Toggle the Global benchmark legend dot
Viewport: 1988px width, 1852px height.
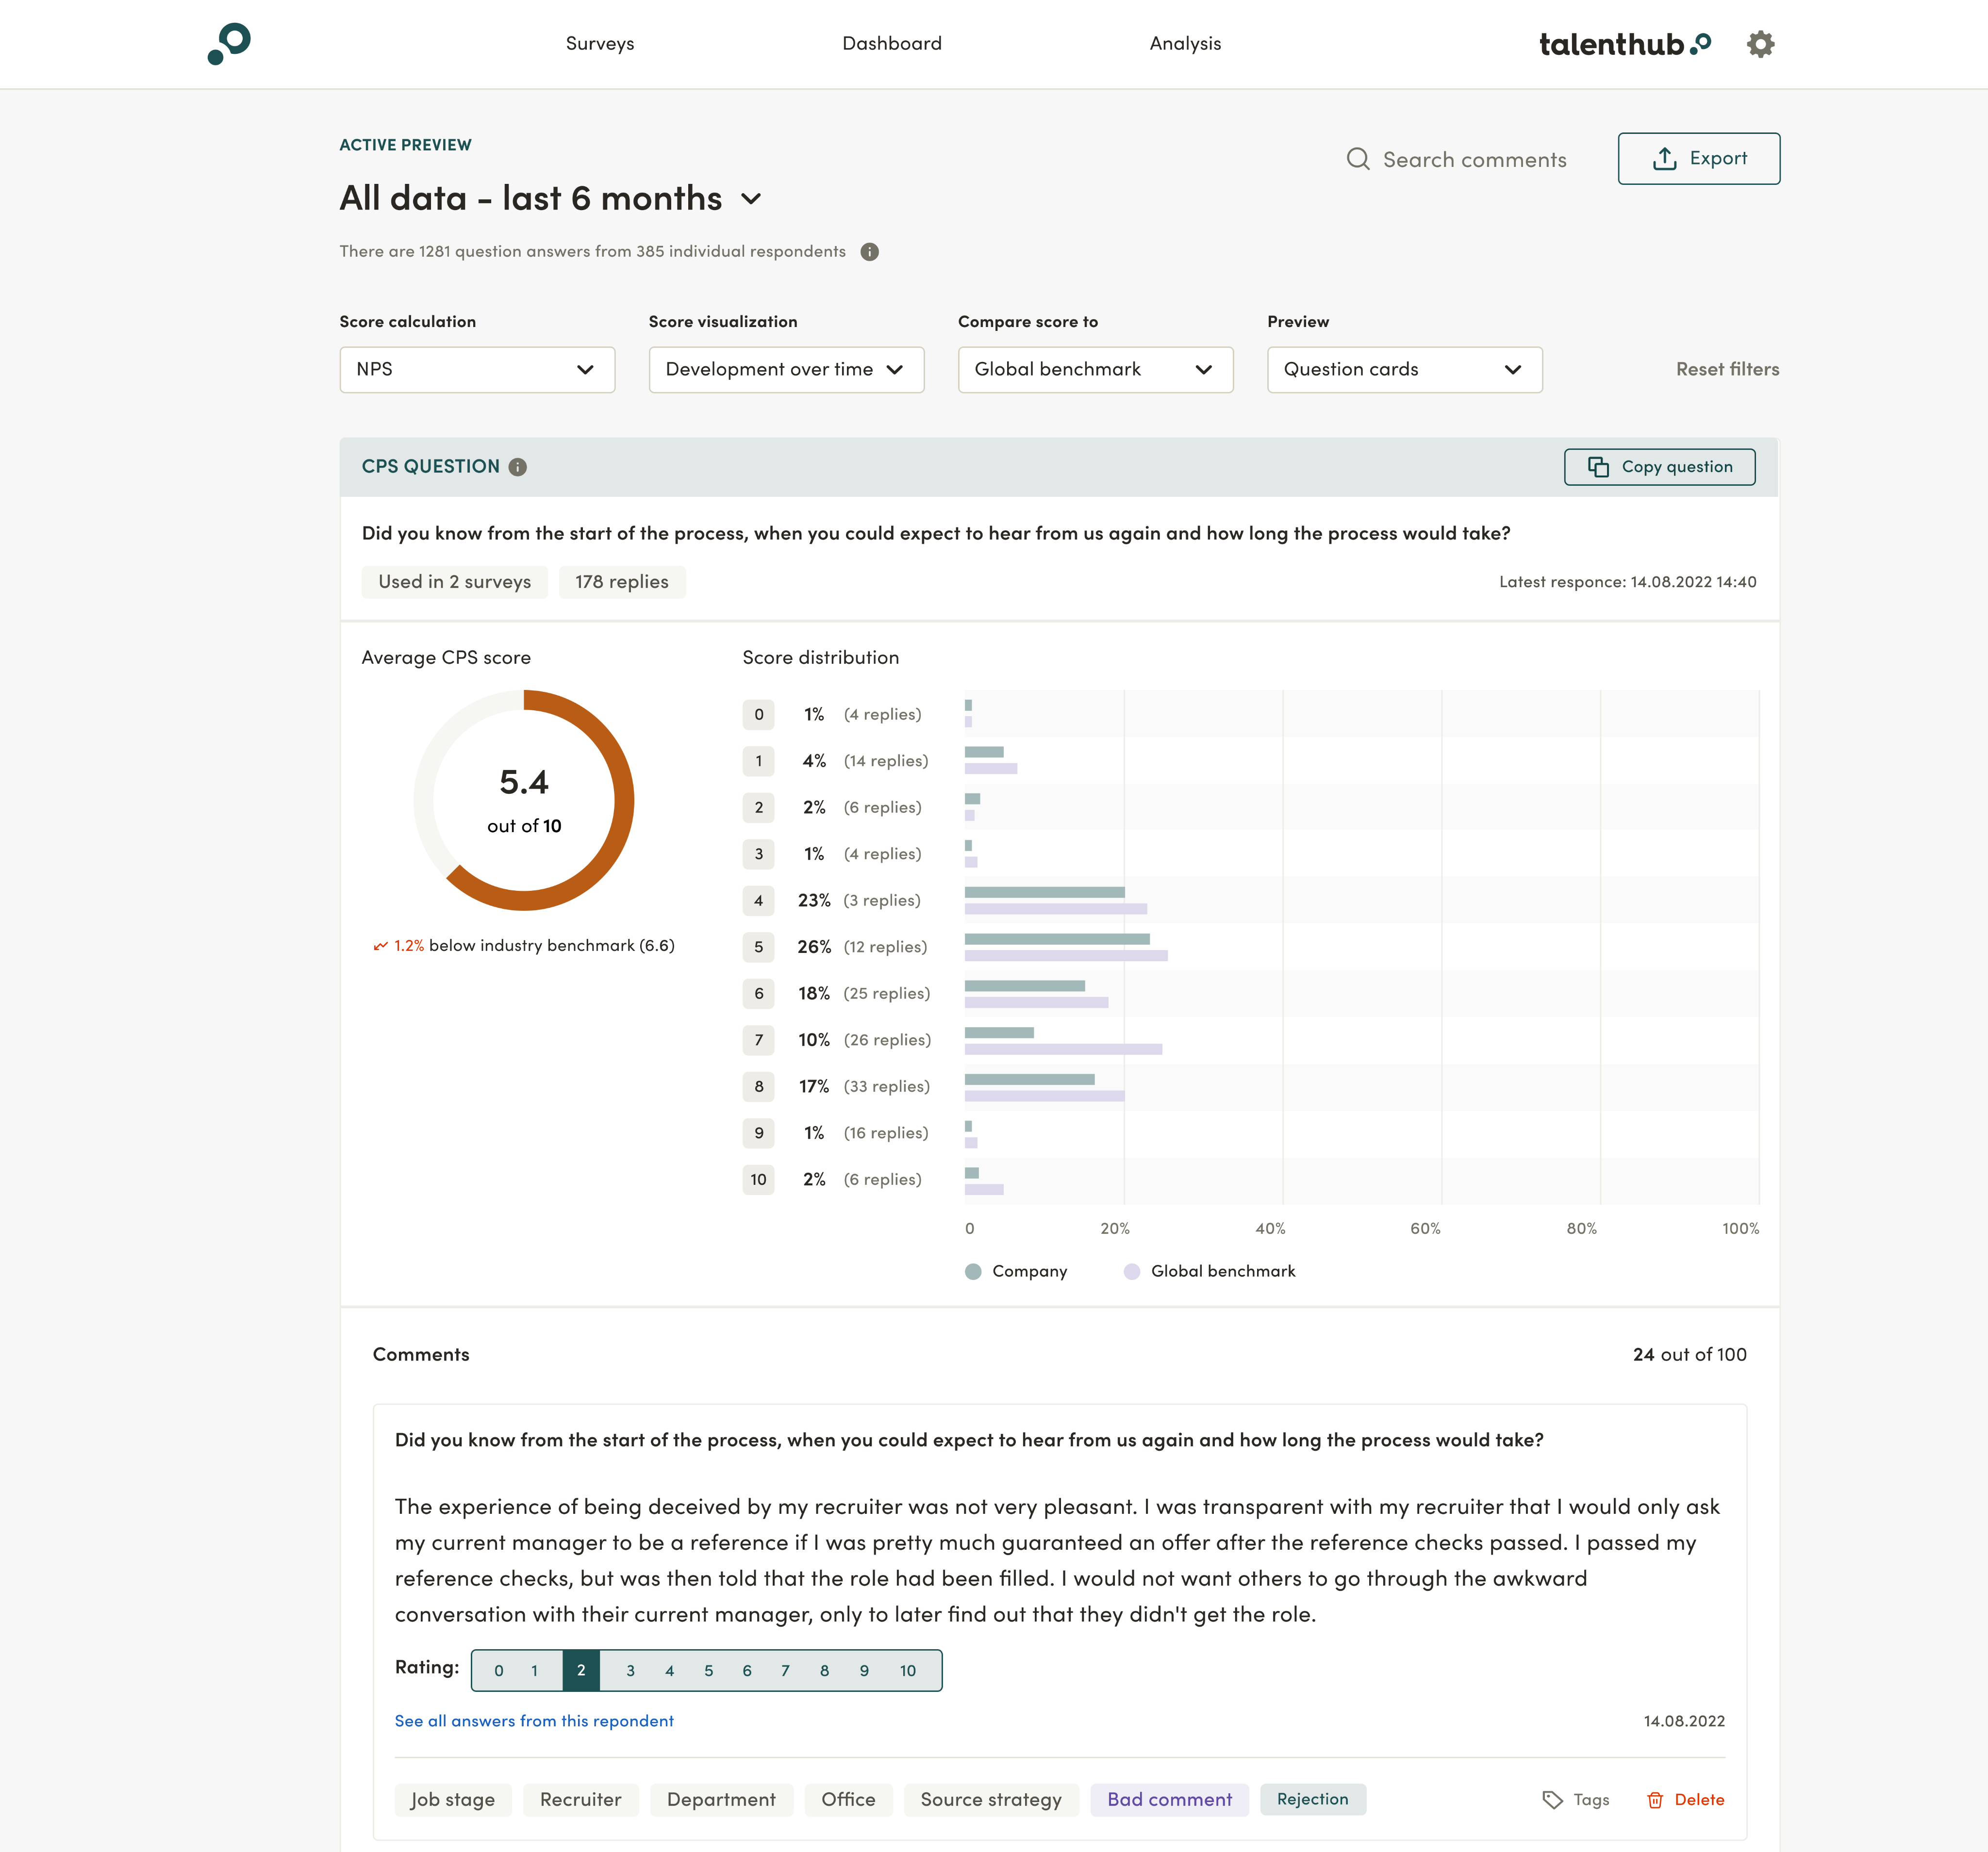[x=1131, y=1270]
